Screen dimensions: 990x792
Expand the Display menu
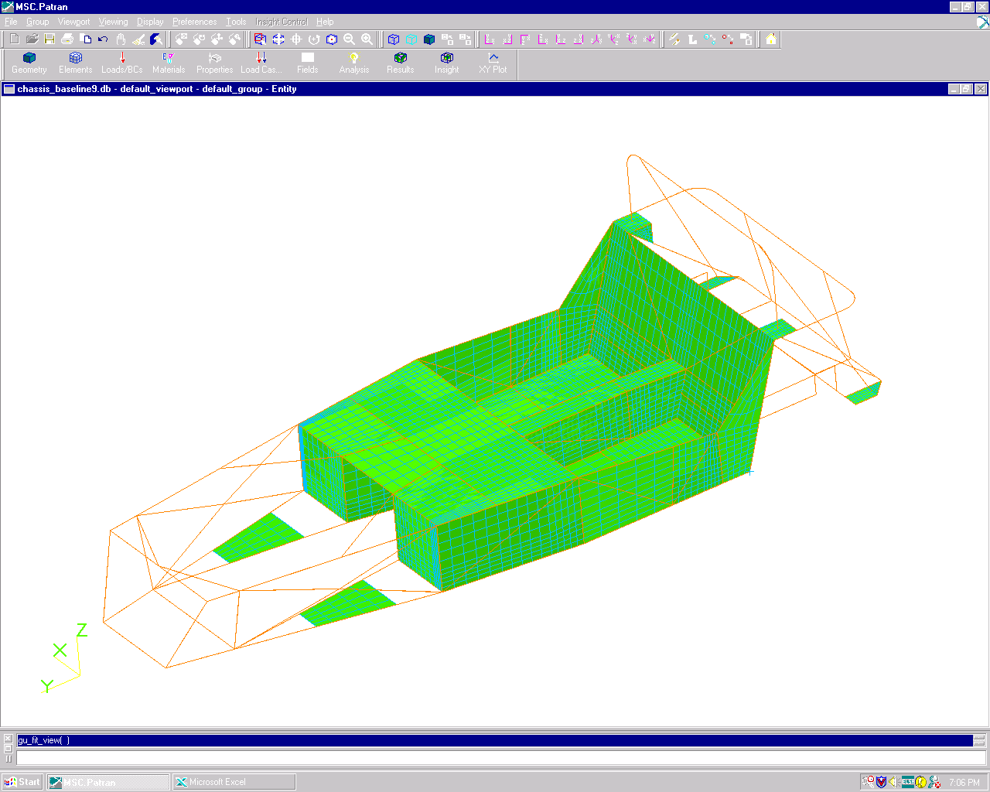click(x=150, y=22)
